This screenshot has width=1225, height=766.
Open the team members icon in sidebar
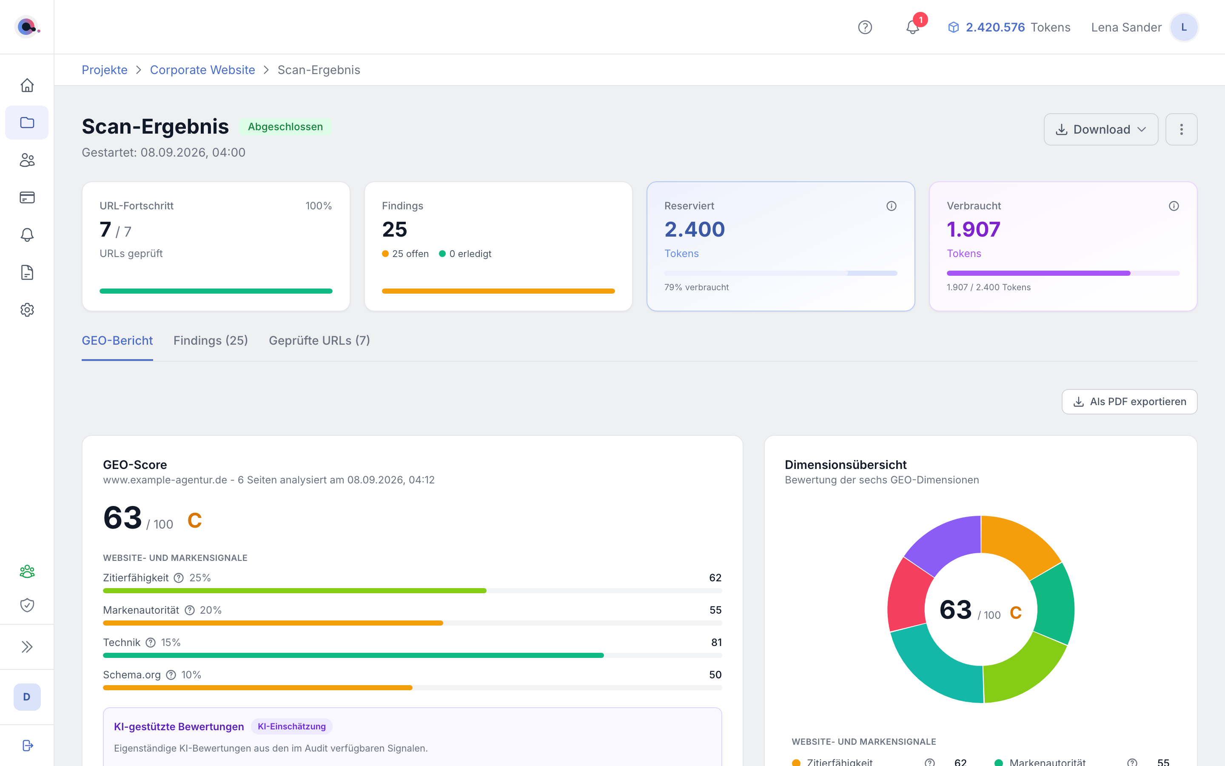[x=27, y=160]
